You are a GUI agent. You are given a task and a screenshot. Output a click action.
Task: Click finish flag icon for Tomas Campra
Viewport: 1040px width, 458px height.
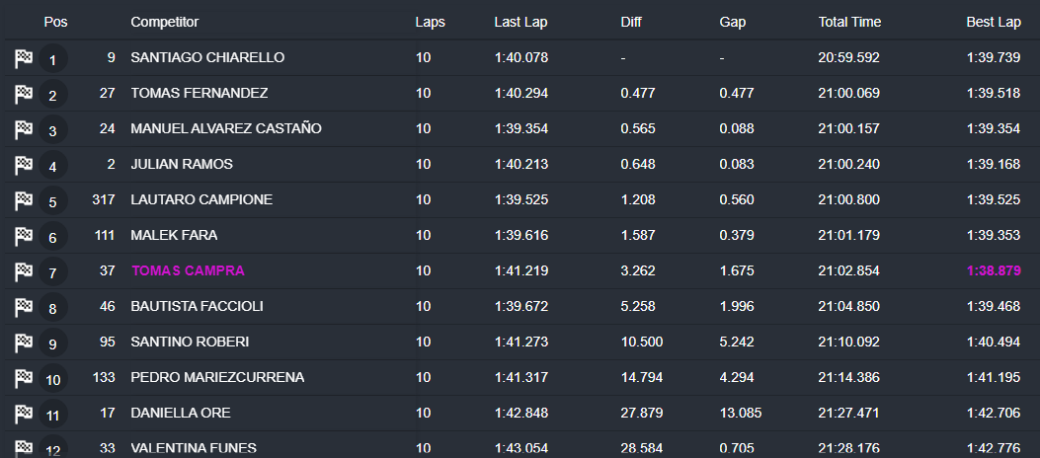point(24,271)
